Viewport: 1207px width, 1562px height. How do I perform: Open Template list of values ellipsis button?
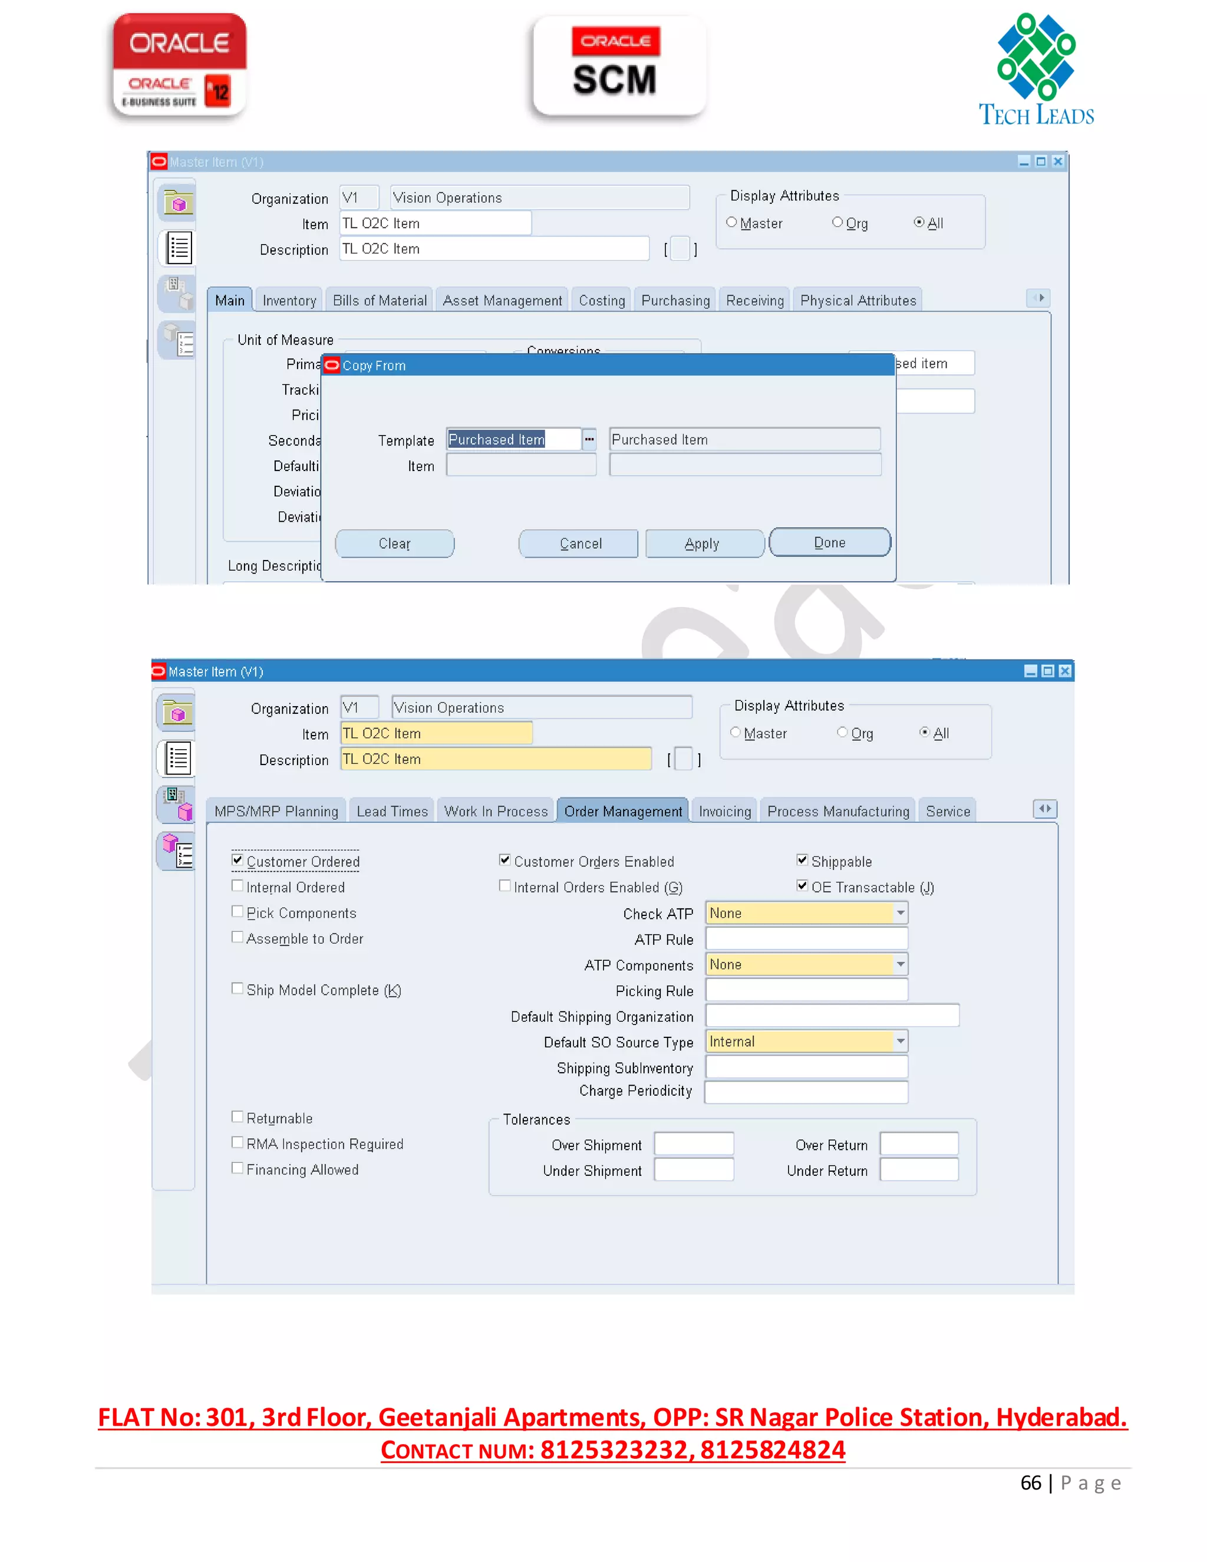click(x=589, y=439)
